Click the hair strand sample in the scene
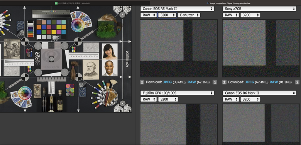301x145 pixels. click(74, 71)
